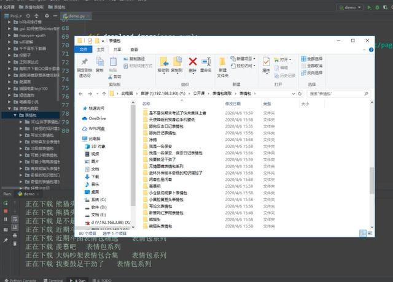The height and width of the screenshot is (282, 393).
Task: Open Easy access (轻松访问) dropdown in ribbon
Action: pyautogui.click(x=243, y=66)
